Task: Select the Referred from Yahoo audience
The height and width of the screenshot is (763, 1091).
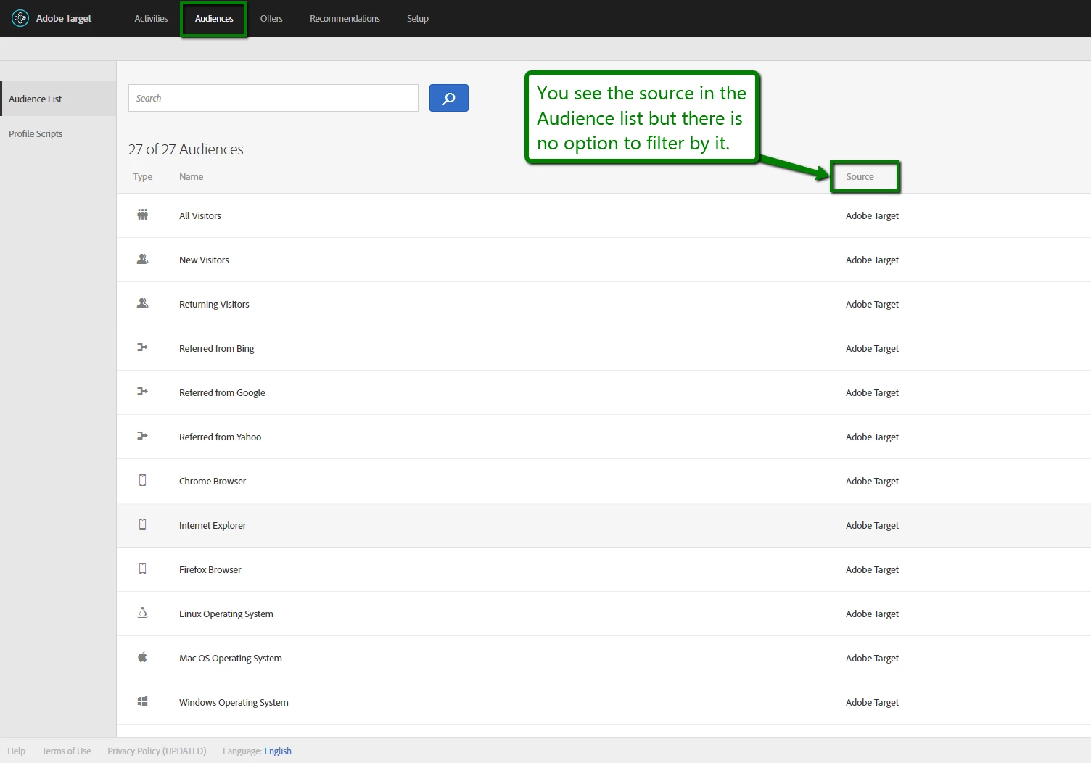Action: (x=220, y=437)
